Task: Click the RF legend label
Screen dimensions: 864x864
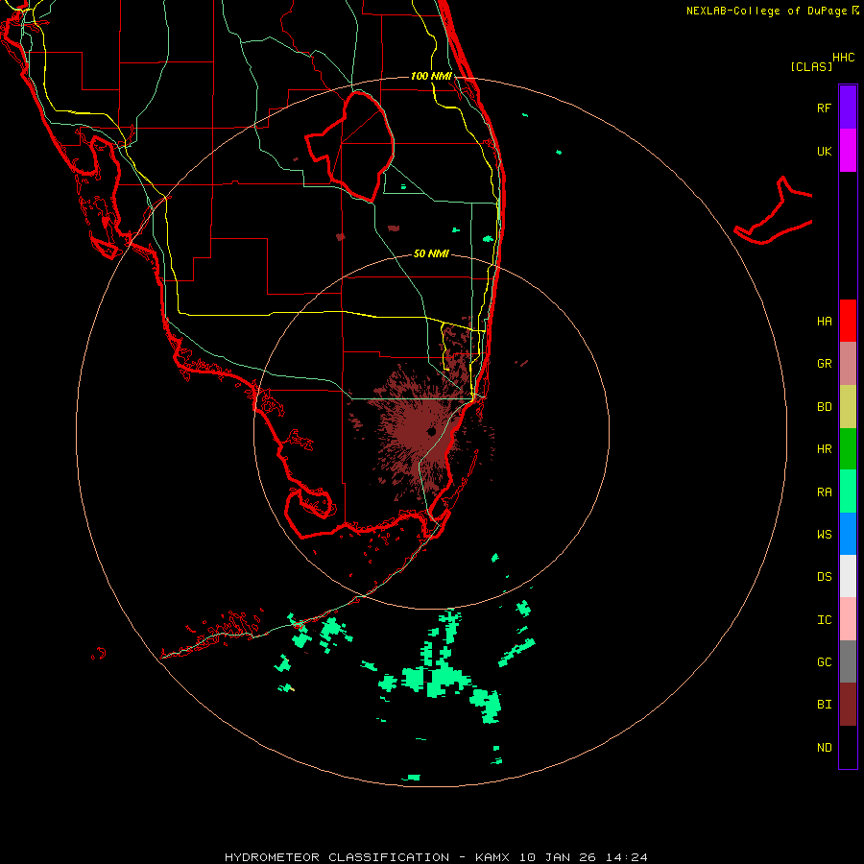Action: (824, 108)
